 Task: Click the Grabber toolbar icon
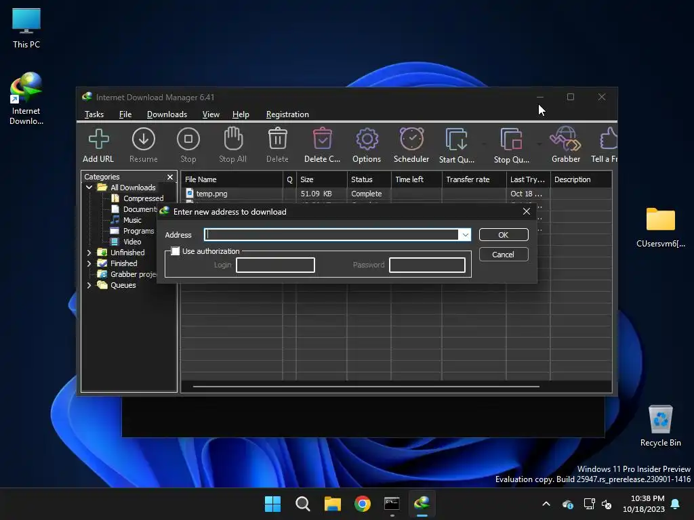(x=565, y=139)
